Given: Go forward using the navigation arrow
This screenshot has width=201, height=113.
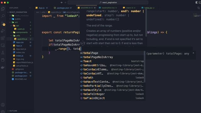Looking at the screenshot, I should pos(65,3).
